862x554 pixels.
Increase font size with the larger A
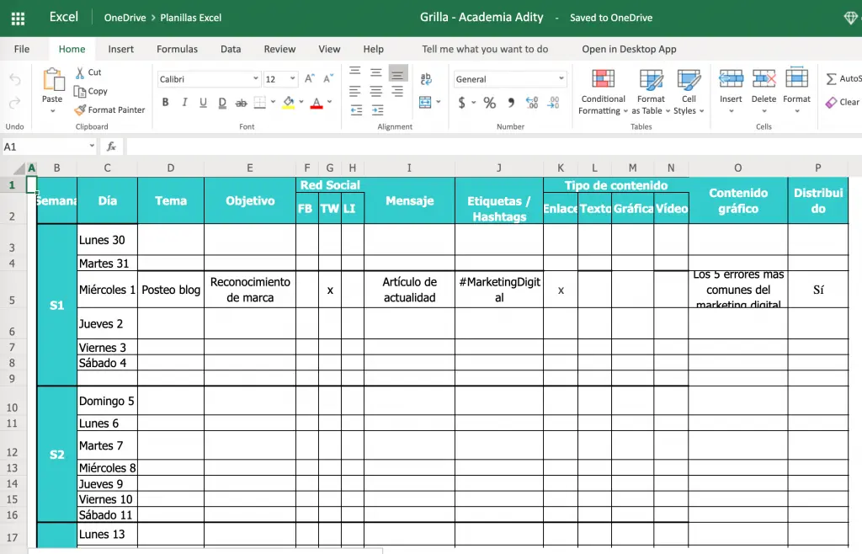(x=310, y=78)
